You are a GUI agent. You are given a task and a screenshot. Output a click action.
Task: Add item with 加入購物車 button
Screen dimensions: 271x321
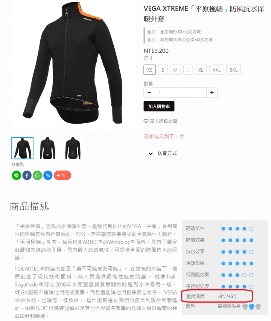159,106
